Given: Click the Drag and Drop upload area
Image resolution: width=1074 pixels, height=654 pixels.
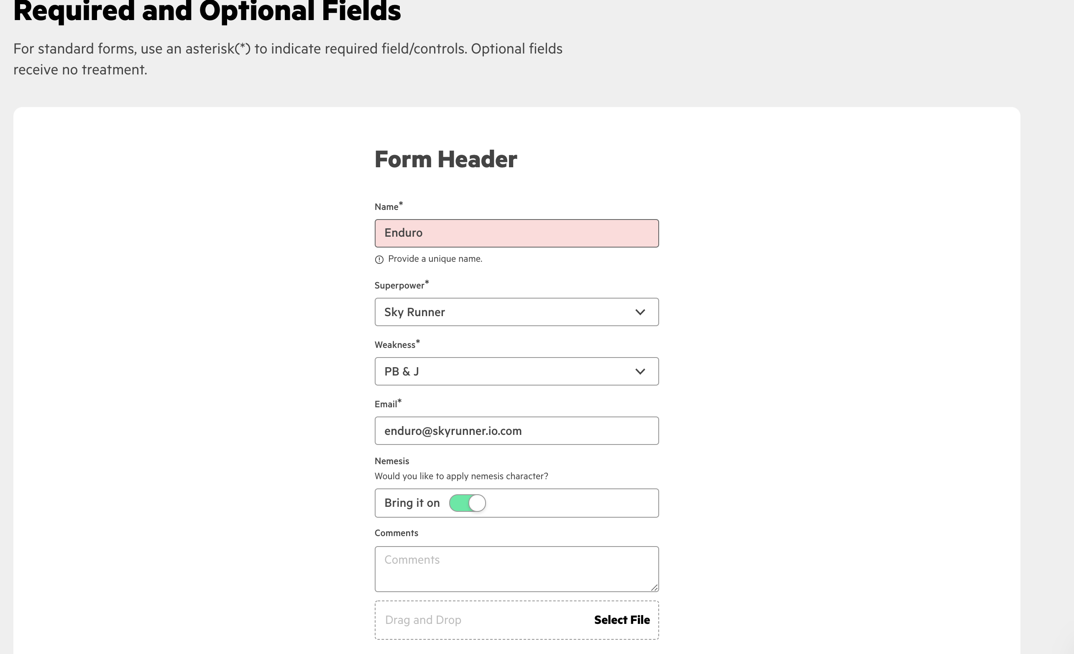Looking at the screenshot, I should [x=479, y=620].
